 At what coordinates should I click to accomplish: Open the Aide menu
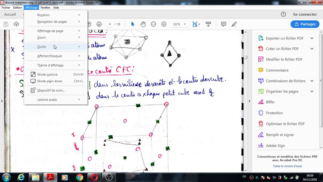56,8
